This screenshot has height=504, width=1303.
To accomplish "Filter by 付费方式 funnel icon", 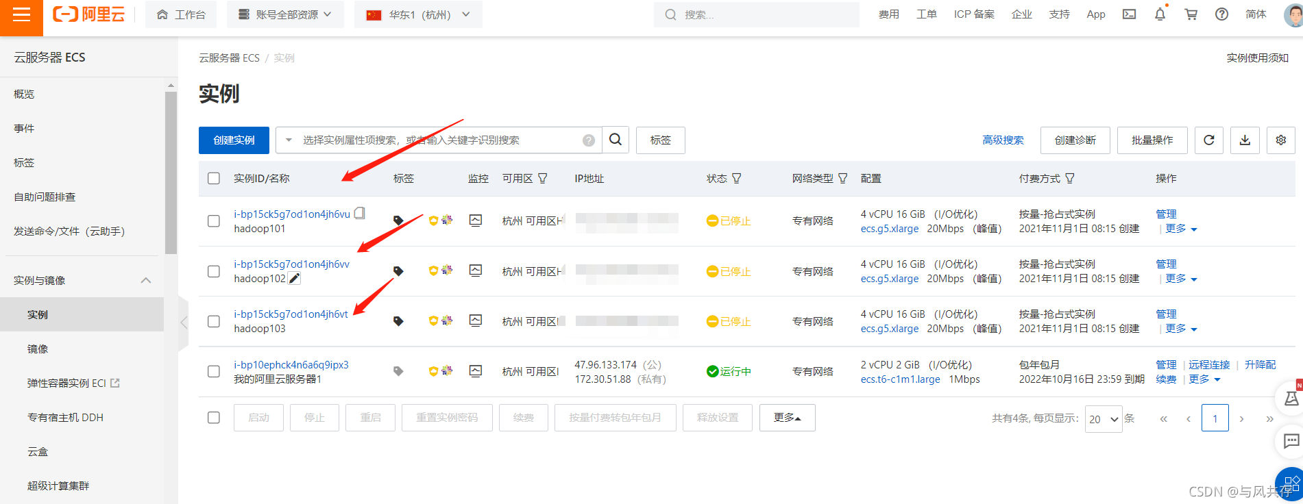I will [1070, 178].
